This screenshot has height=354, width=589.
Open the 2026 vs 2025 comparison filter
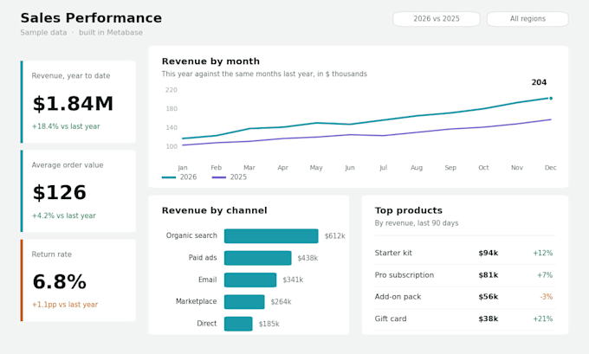(436, 19)
